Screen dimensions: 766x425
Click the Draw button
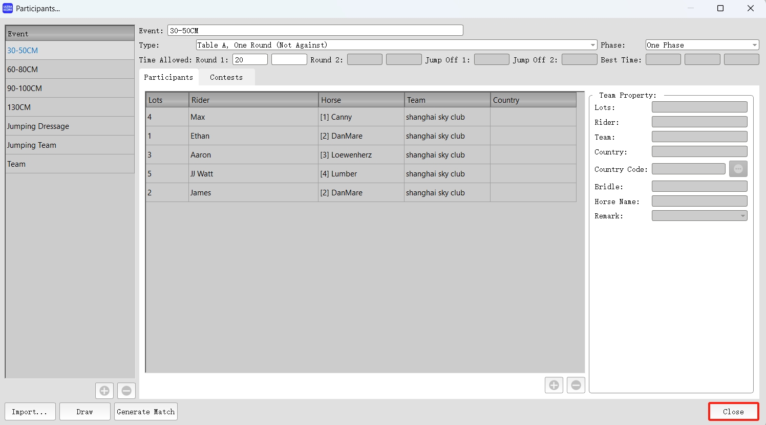pos(84,411)
